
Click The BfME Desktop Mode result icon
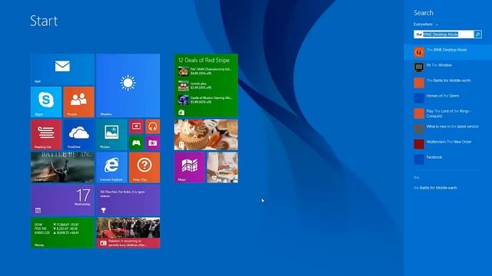pyautogui.click(x=419, y=52)
